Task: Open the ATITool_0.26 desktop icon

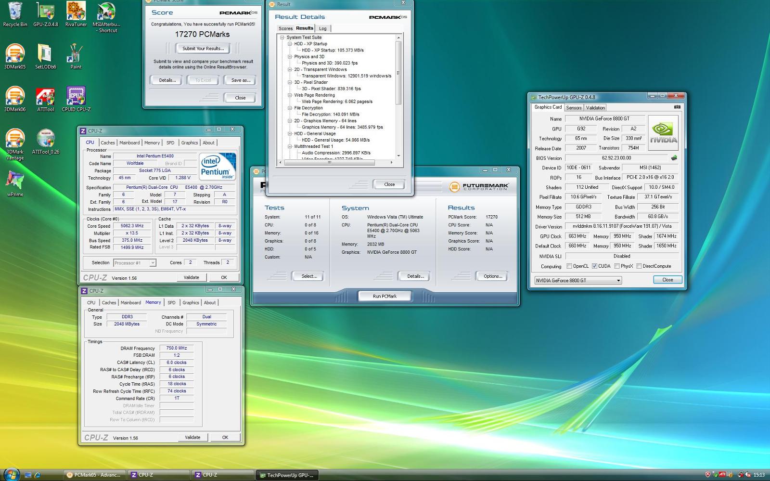Action: pos(45,141)
